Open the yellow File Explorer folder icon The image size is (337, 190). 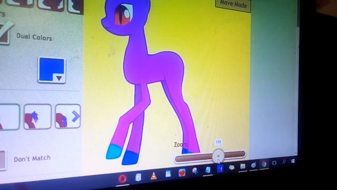(243, 166)
